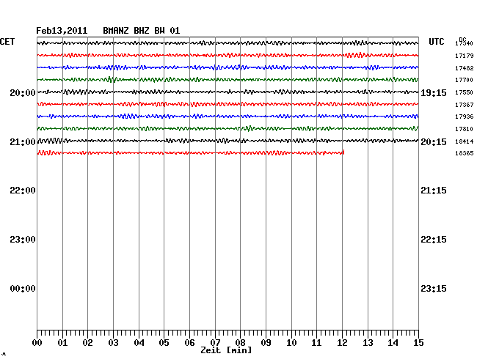Select the '00:00' CET time label
Viewport: 477px width, 362px height.
pyautogui.click(x=23, y=289)
